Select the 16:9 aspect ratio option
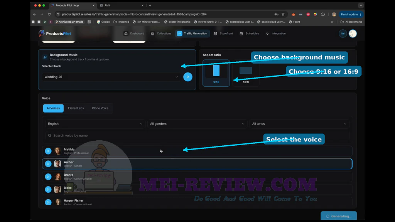This screenshot has height=222, width=395. click(x=246, y=73)
